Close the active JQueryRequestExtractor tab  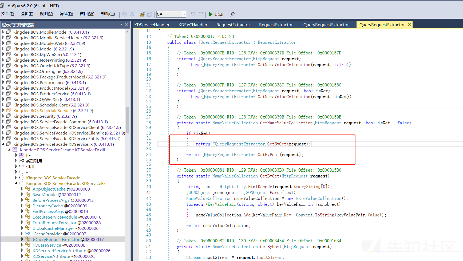(409, 25)
